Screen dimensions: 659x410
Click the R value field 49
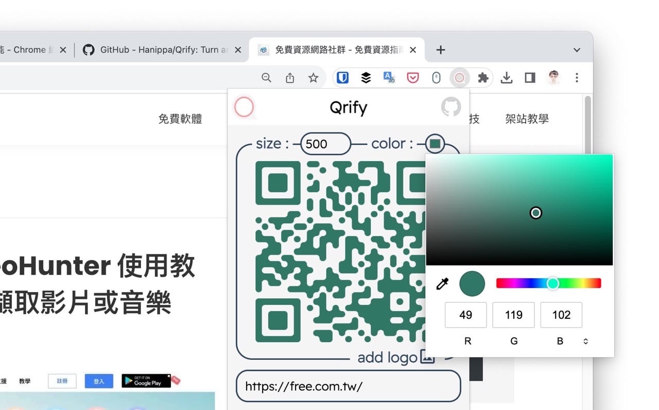[x=466, y=315]
